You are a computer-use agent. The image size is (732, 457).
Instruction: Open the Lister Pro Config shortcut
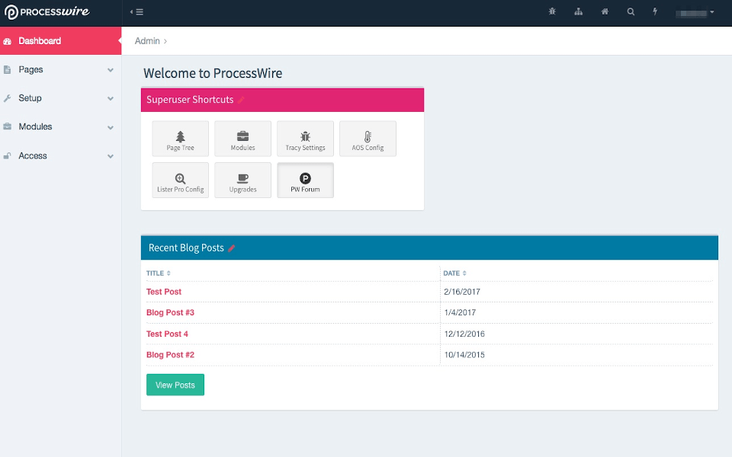(180, 181)
